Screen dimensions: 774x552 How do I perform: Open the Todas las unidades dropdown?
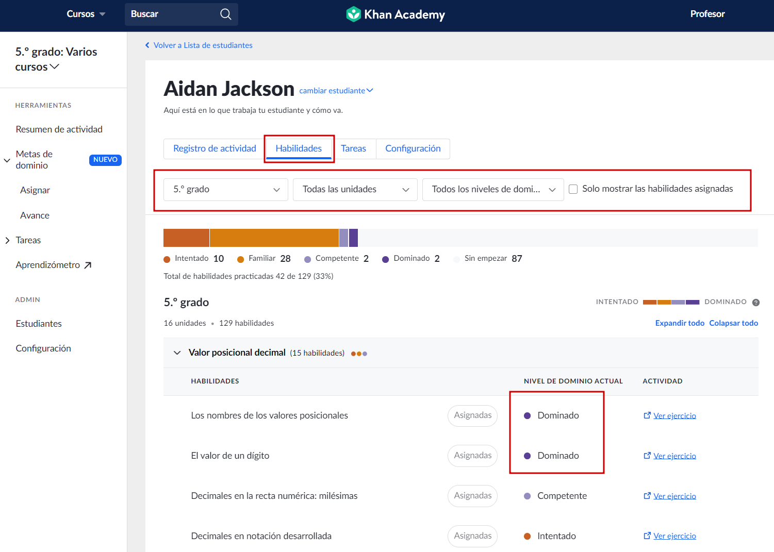point(355,190)
